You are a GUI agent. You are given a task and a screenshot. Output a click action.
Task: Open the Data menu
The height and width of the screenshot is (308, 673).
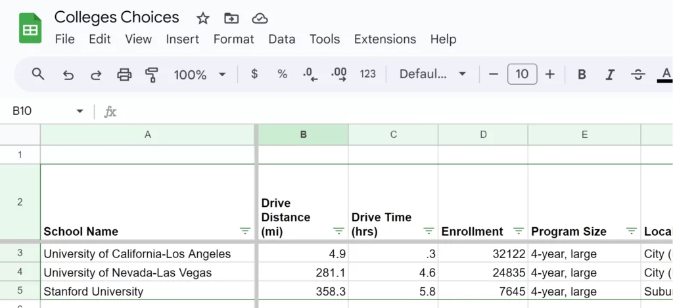[x=281, y=39]
